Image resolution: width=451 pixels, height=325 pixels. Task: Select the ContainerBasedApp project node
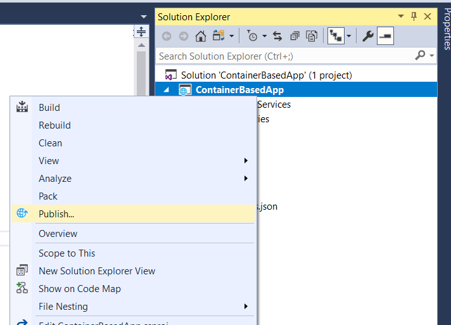click(296, 90)
